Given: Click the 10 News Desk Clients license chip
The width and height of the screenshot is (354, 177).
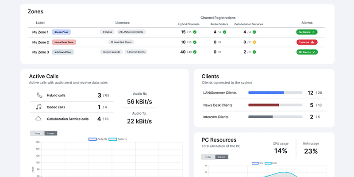Looking at the screenshot, I should (121, 42).
